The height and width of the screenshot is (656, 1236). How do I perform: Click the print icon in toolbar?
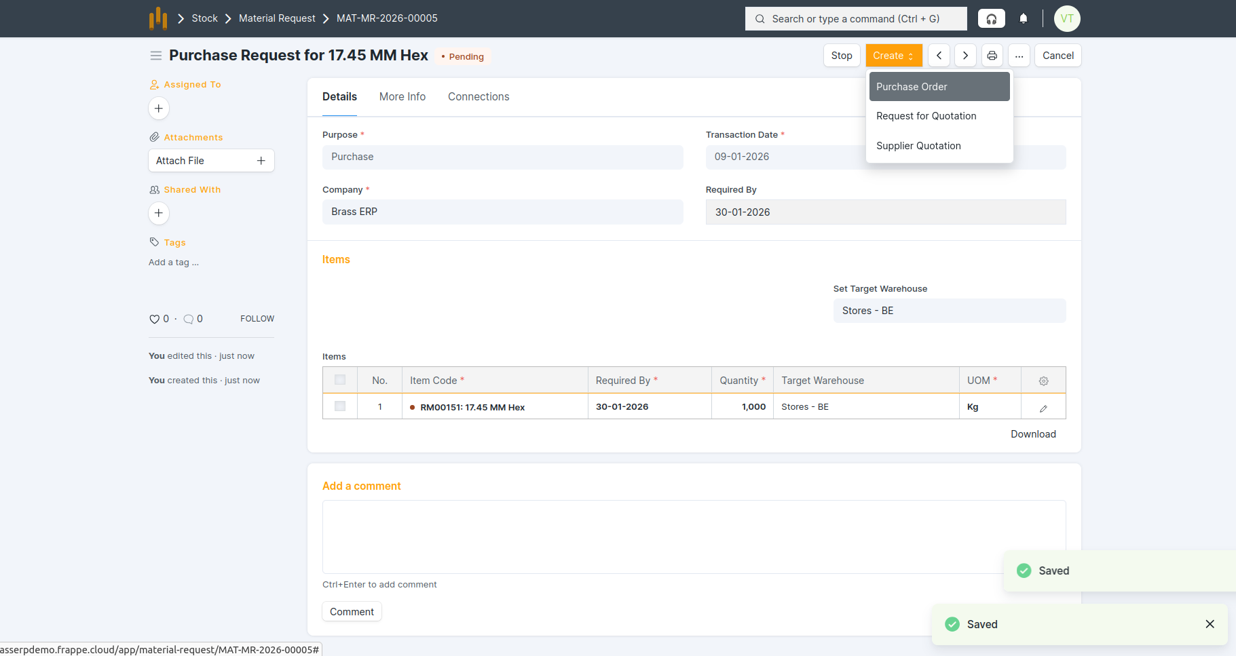(x=992, y=56)
